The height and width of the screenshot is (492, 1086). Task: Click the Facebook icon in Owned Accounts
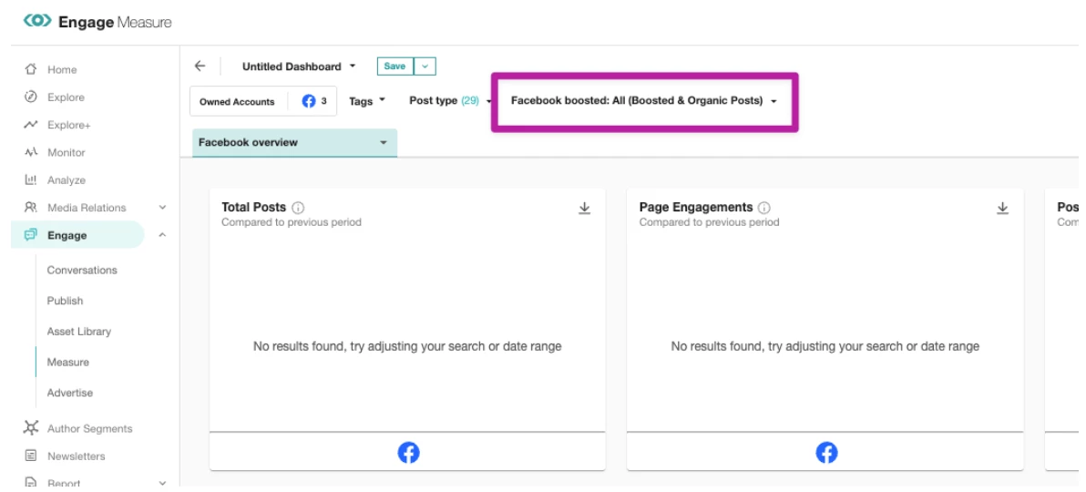309,101
